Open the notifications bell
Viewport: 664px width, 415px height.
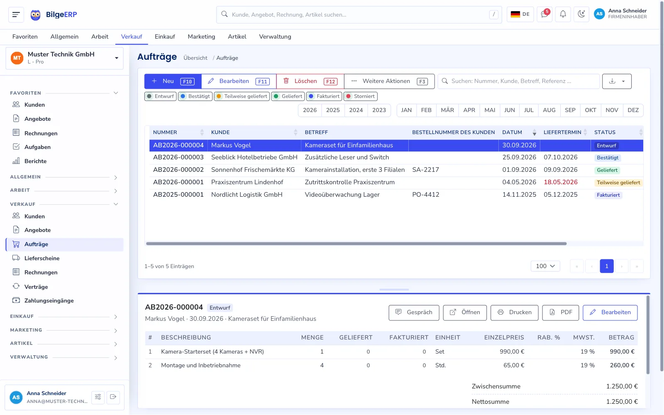pyautogui.click(x=563, y=15)
